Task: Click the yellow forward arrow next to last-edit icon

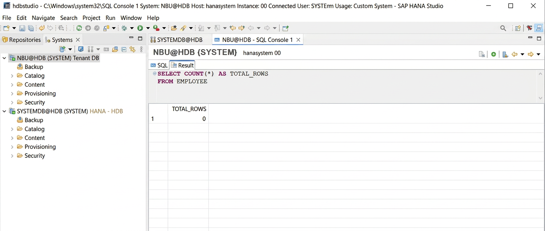Action: pyautogui.click(x=242, y=28)
